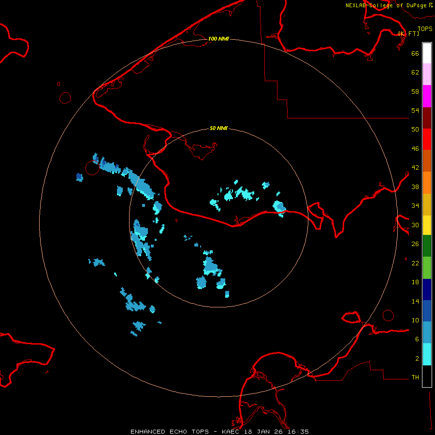Click the "10" scale value

[415, 320]
